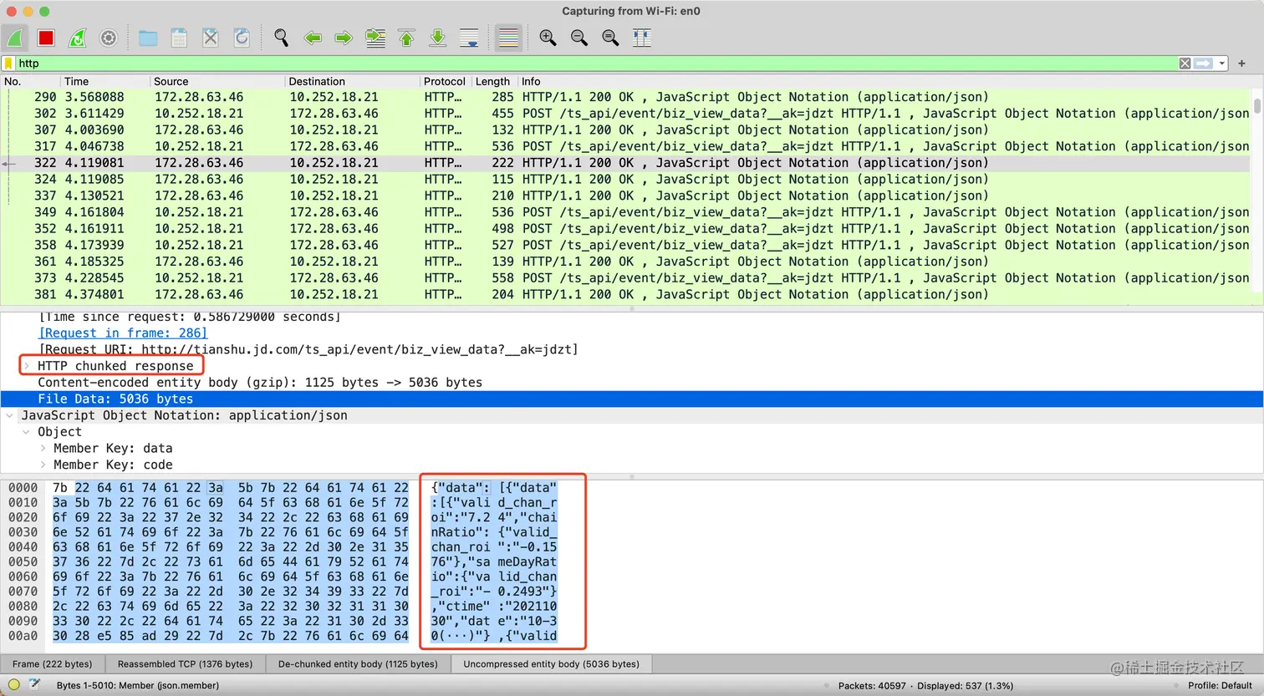1264x696 pixels.
Task: Select packet 302 POST request
Action: tap(627, 114)
